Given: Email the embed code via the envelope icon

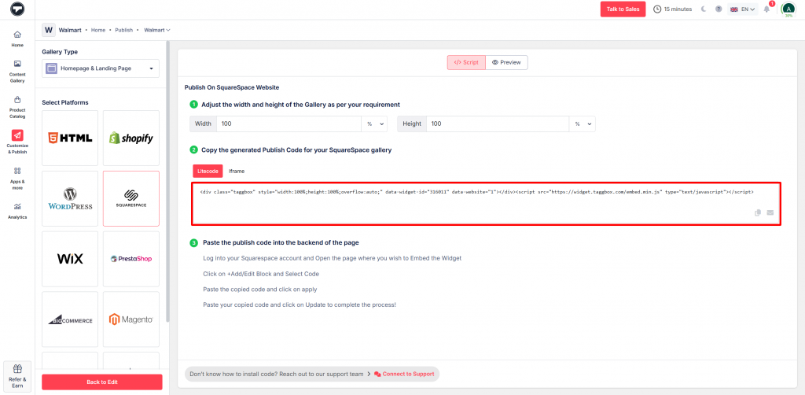Looking at the screenshot, I should (x=770, y=212).
